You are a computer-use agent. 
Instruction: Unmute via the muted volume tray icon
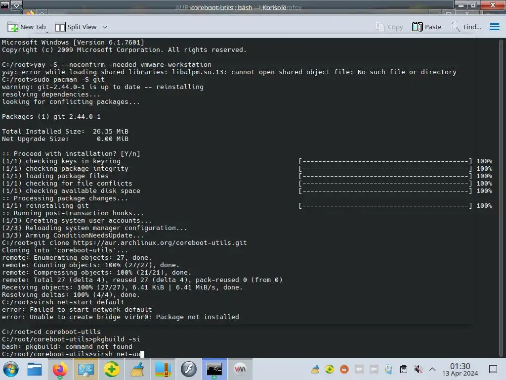point(418,369)
